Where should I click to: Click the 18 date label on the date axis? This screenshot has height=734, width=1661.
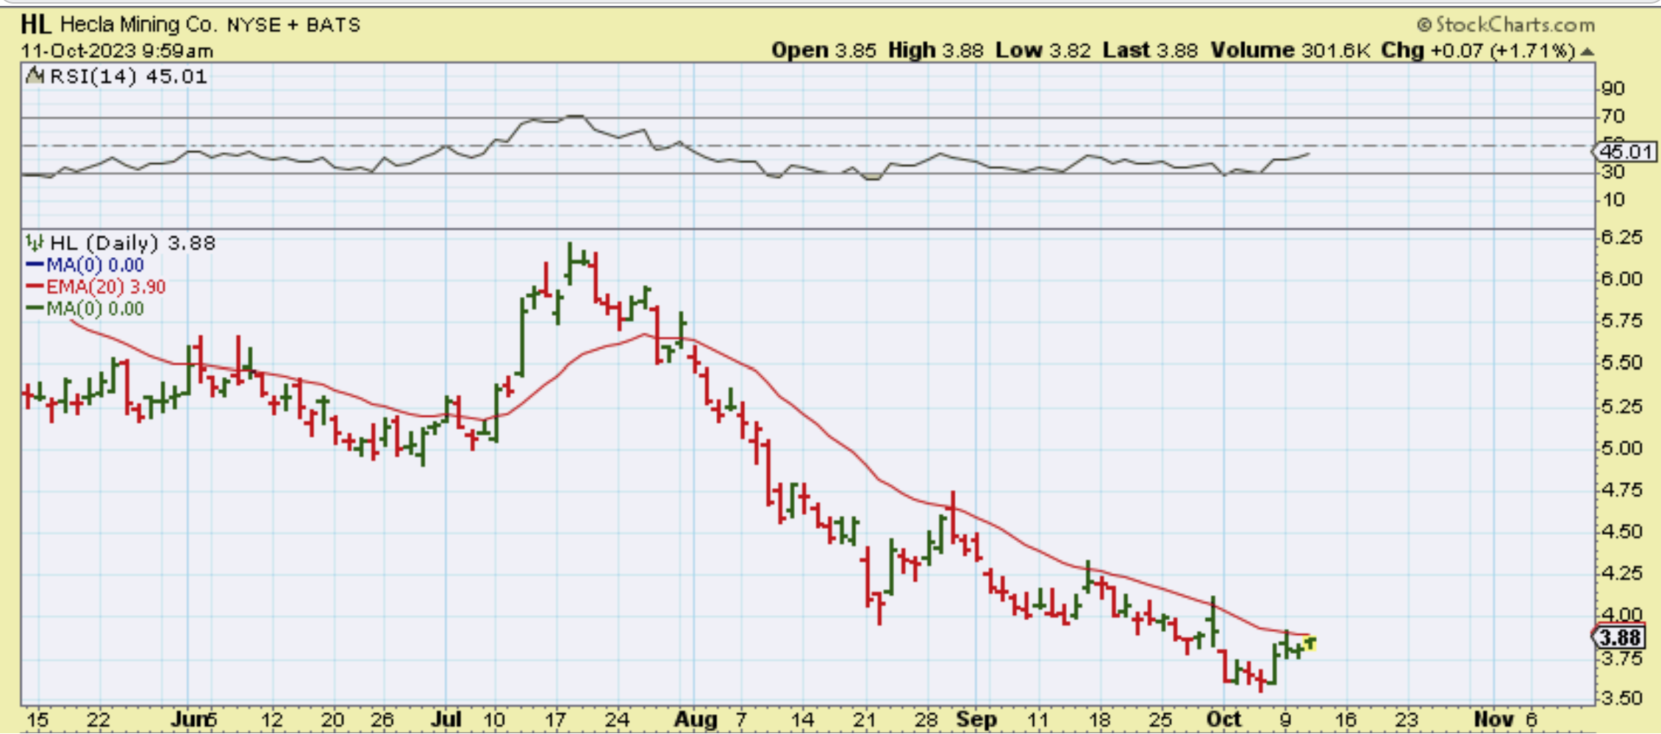pyautogui.click(x=1100, y=719)
